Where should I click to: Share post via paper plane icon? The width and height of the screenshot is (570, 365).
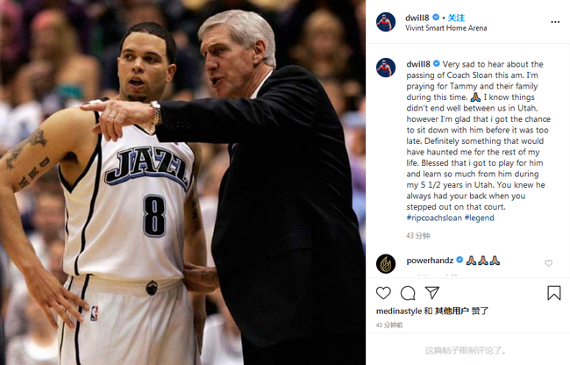tap(431, 293)
